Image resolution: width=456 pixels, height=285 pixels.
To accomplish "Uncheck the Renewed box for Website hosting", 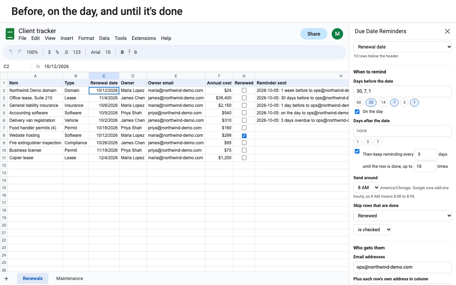I will (x=244, y=135).
